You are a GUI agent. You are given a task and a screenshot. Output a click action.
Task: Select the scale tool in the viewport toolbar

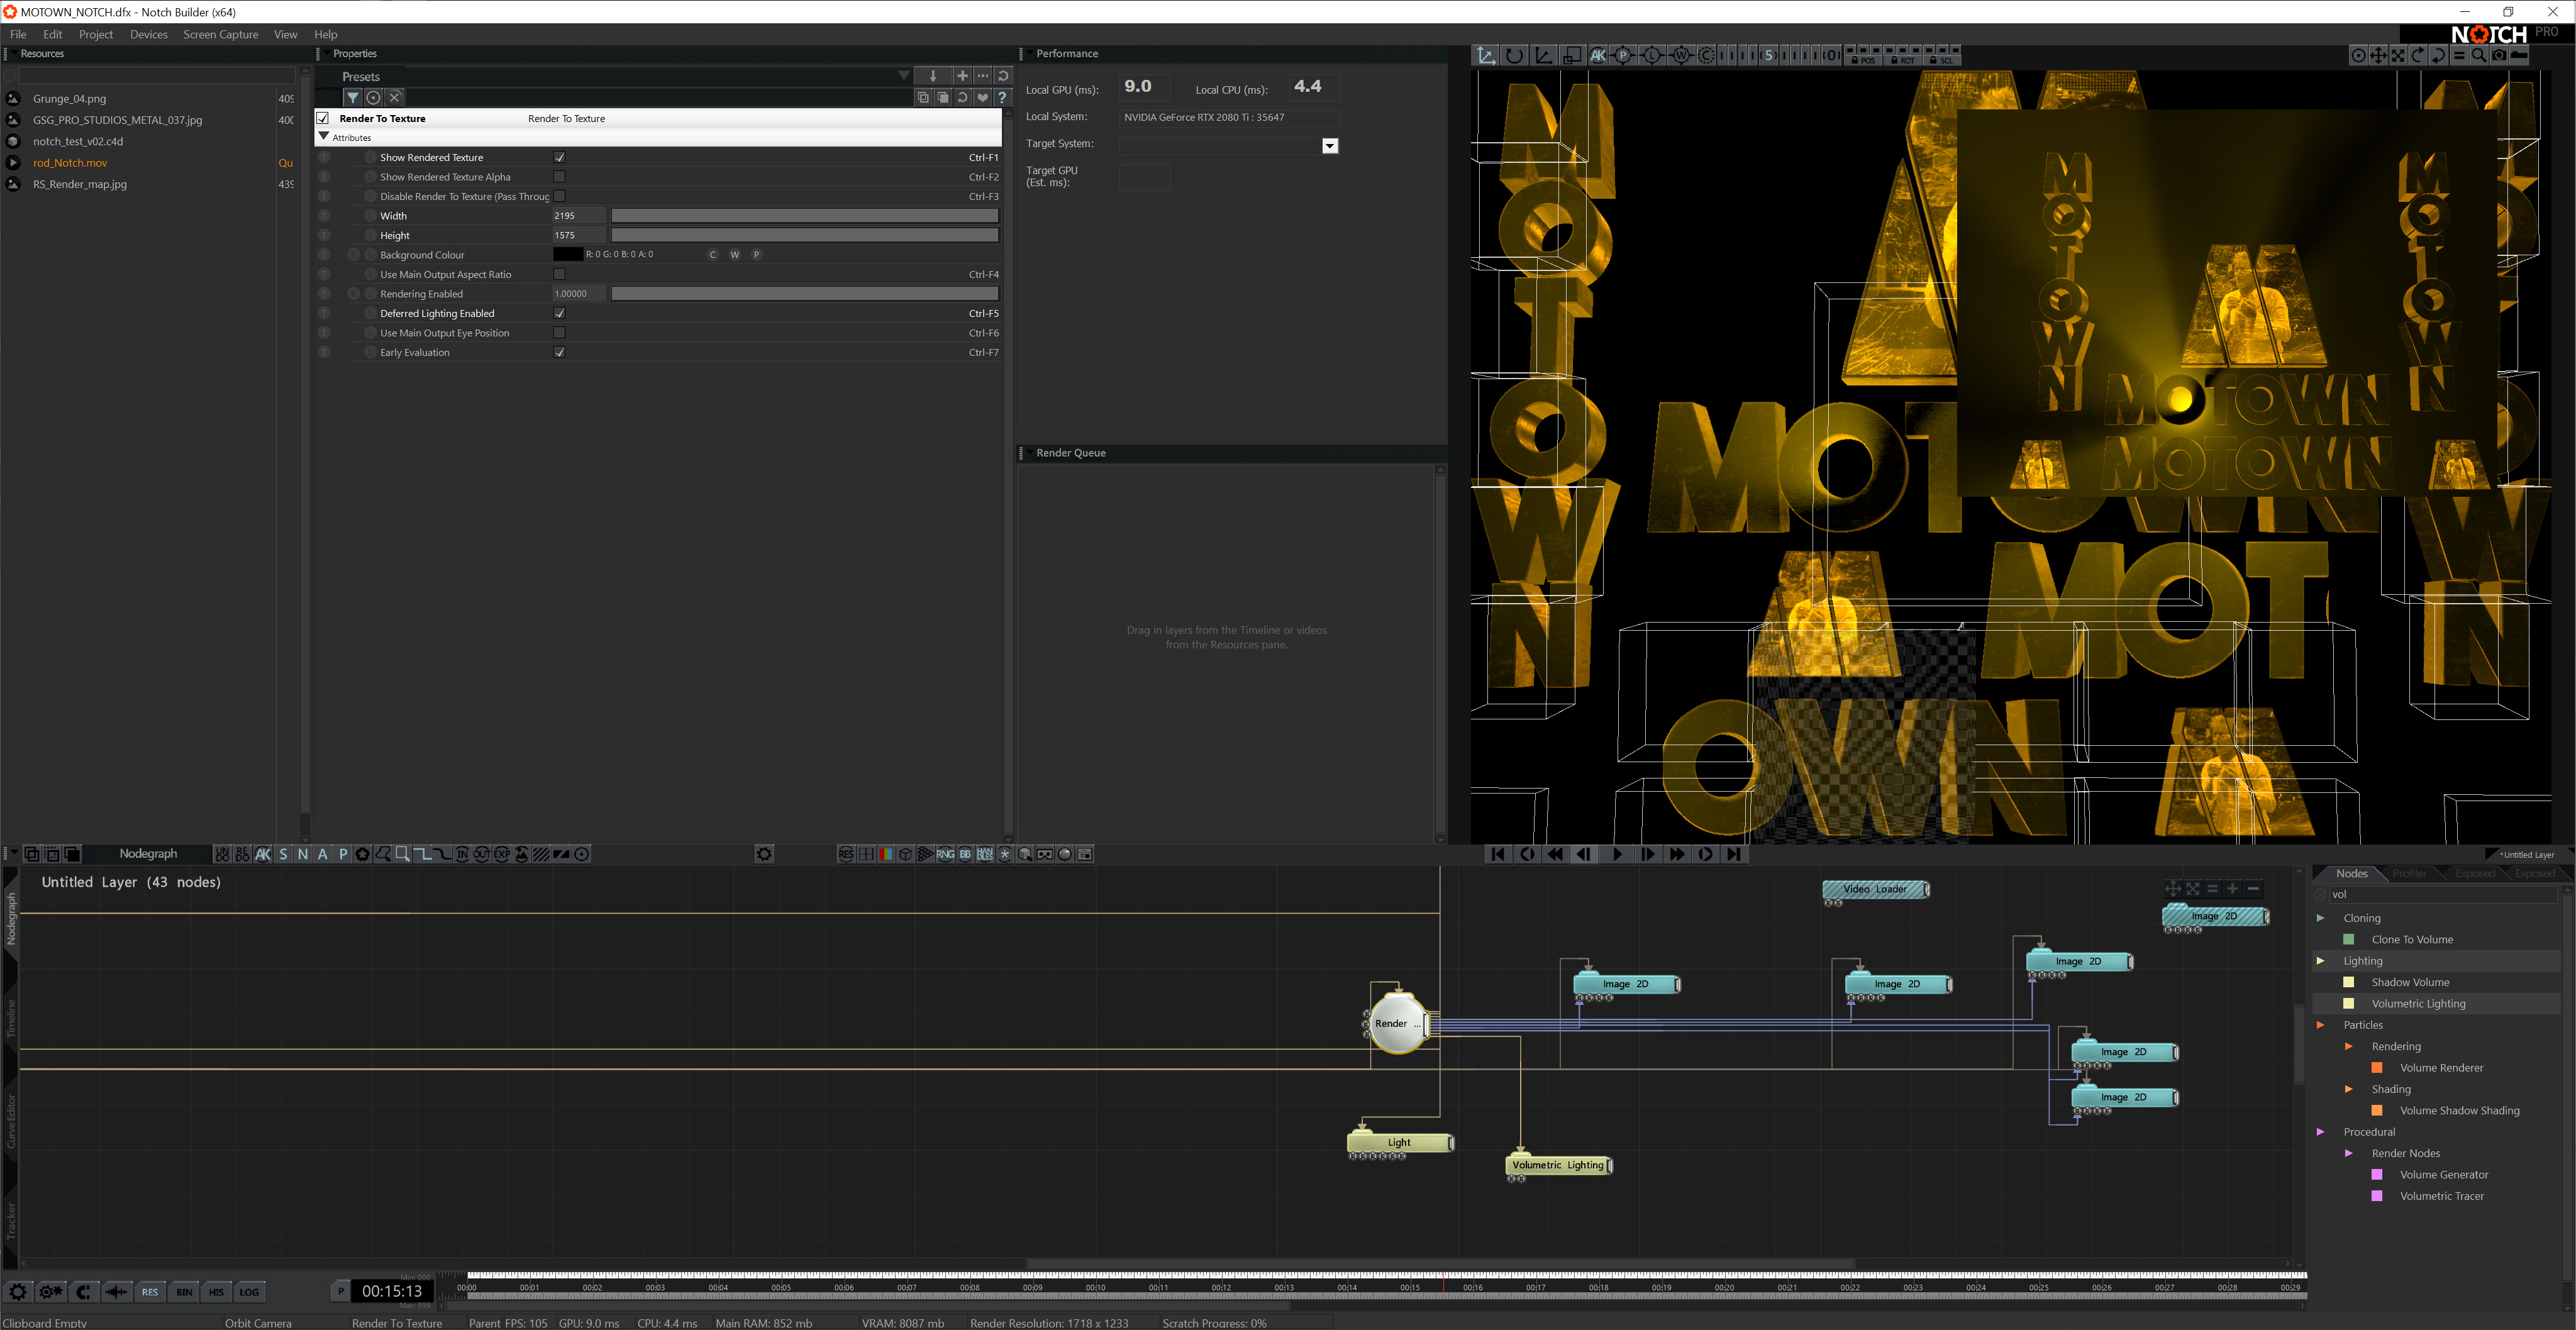(1572, 56)
